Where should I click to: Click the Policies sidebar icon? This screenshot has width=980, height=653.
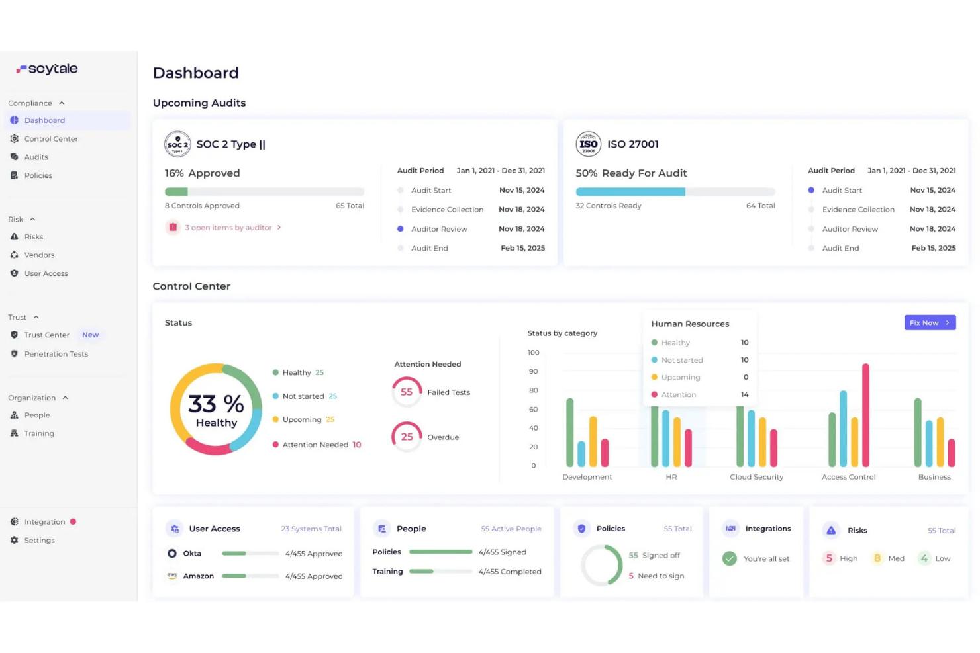15,176
